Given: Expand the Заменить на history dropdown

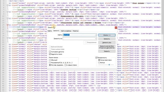Looking at the screenshot, I should tap(96, 39).
